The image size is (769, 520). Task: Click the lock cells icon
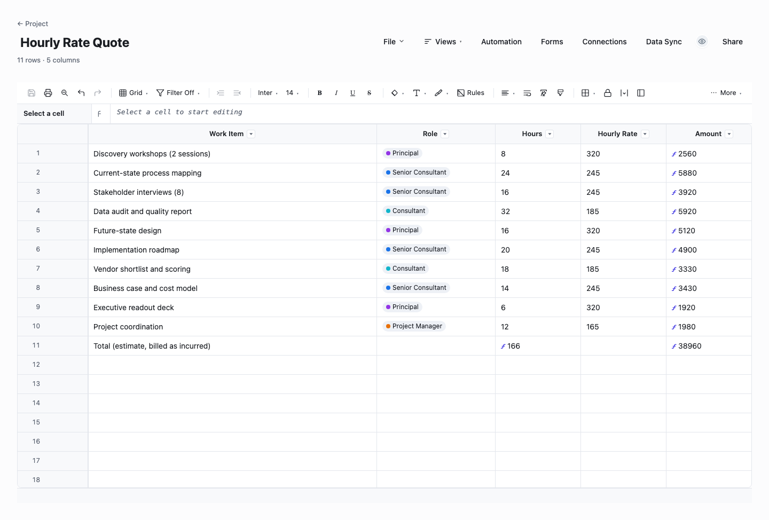pyautogui.click(x=608, y=93)
